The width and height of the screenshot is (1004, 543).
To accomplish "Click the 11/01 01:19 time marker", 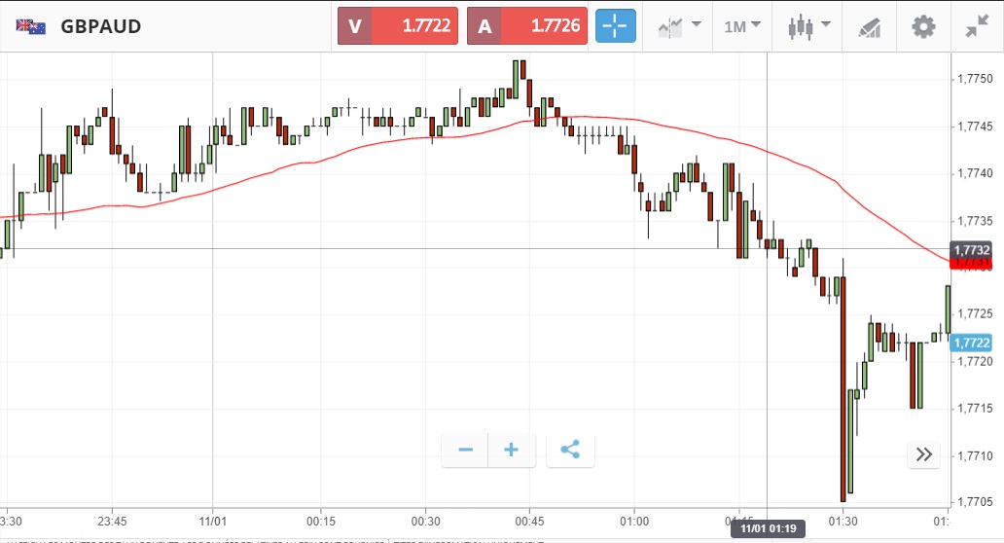I will pos(769,528).
